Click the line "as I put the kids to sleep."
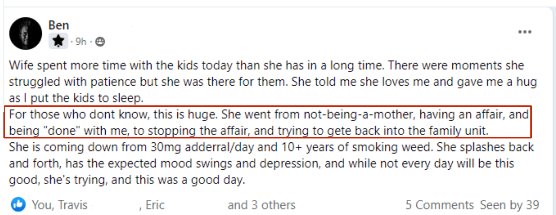Screen dimensions: 556x215 pyautogui.click(x=76, y=98)
